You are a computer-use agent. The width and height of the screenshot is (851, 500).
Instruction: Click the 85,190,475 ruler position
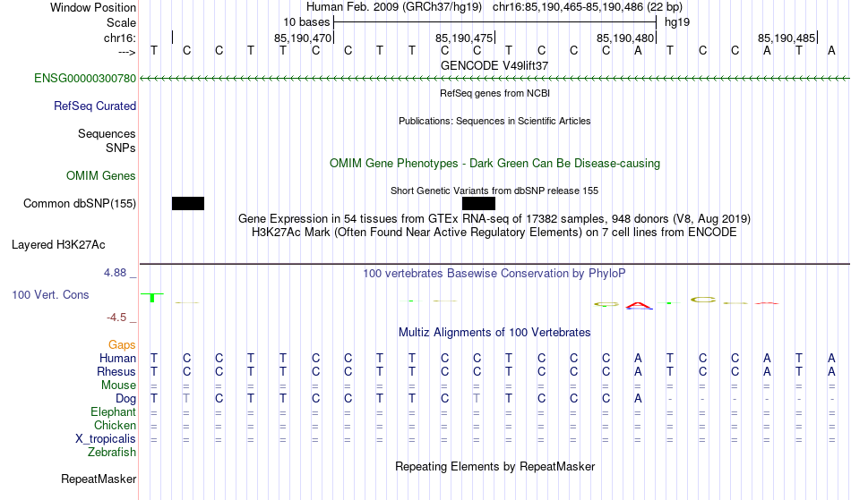[x=464, y=38]
